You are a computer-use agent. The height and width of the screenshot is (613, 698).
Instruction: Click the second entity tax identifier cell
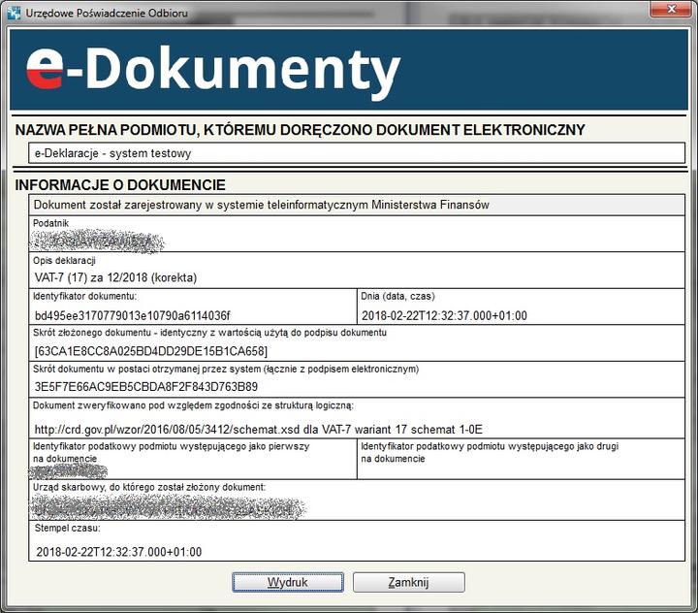(x=521, y=459)
